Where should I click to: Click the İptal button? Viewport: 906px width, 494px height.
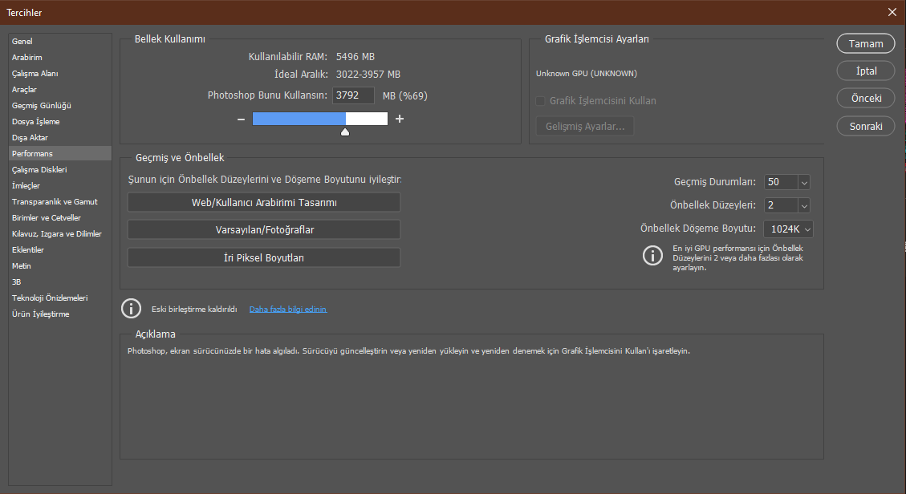click(866, 71)
